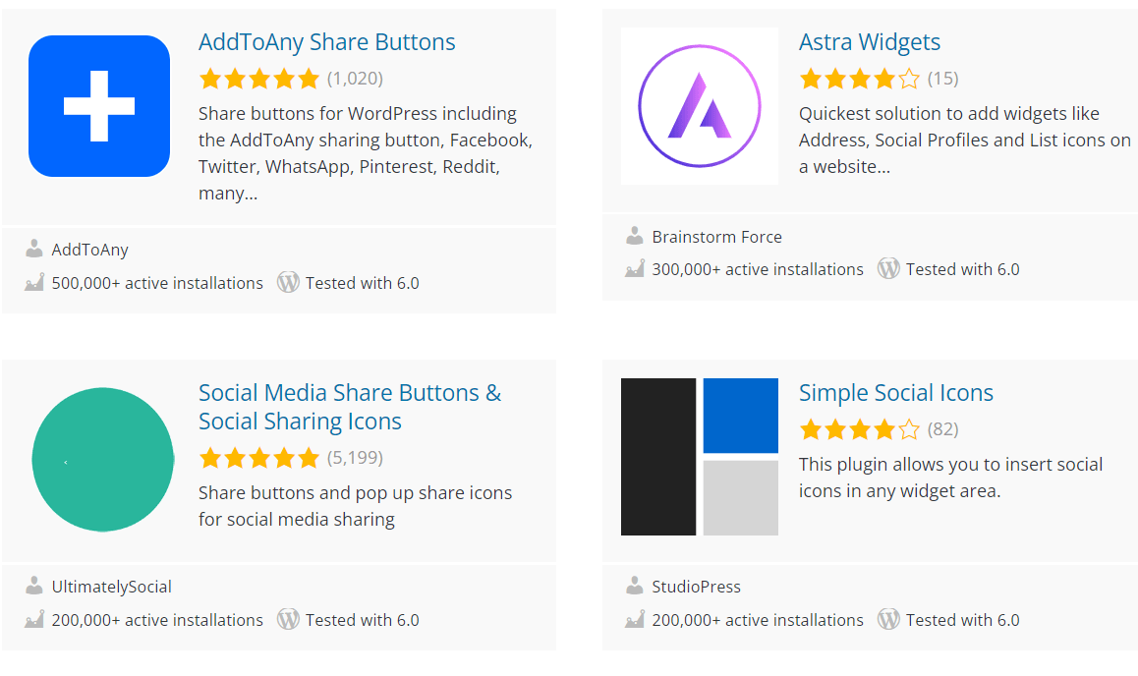The height and width of the screenshot is (676, 1138).
Task: Click the green Social Media Share Buttons logo
Action: click(102, 459)
